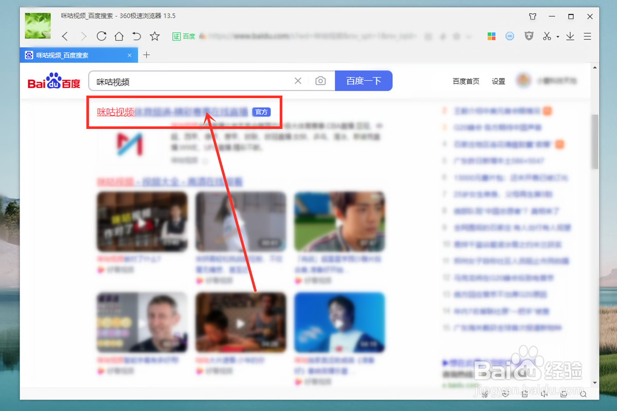Start a screenshot with the scissors icon
The width and height of the screenshot is (617, 411).
(547, 36)
